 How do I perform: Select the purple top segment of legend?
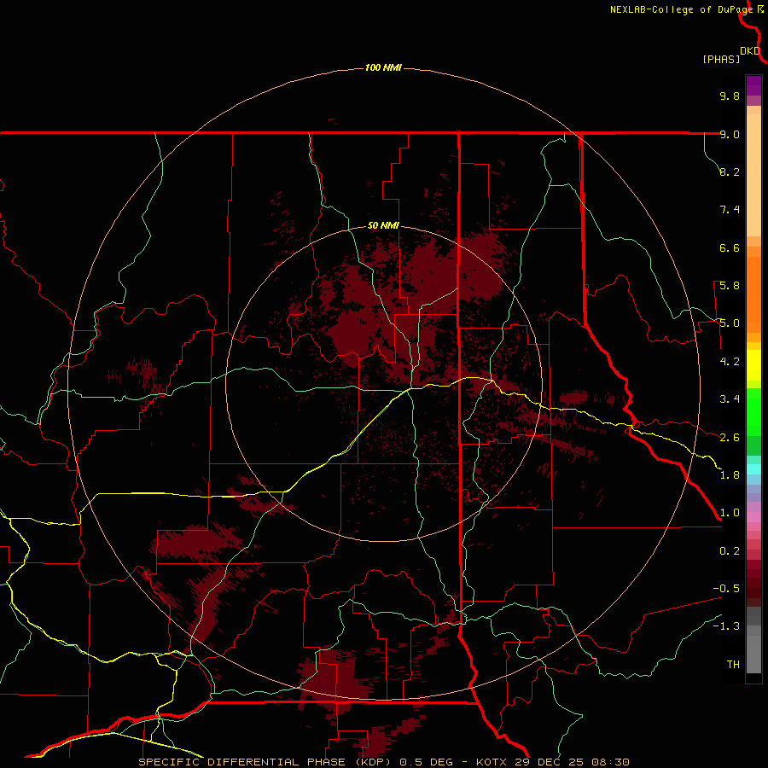click(753, 85)
